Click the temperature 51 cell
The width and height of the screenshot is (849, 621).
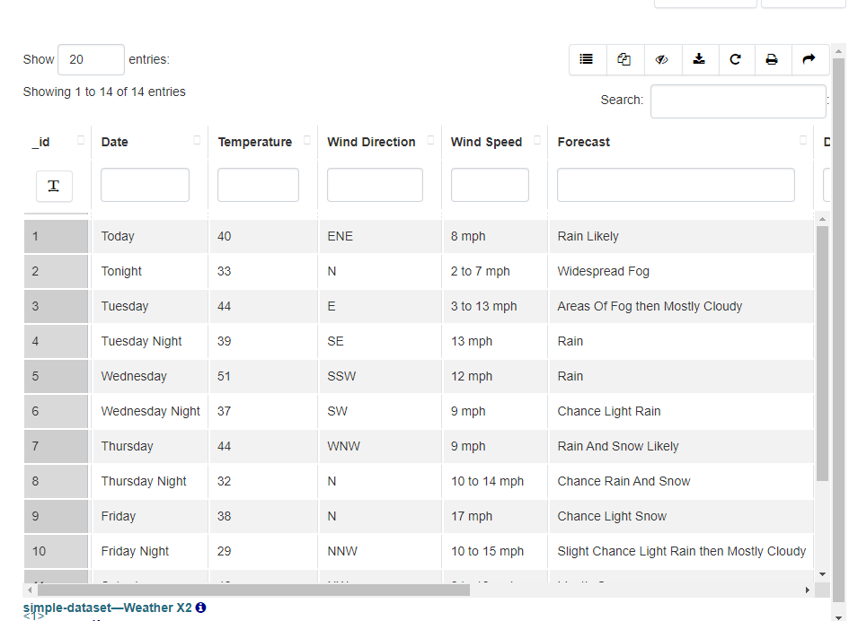point(264,377)
